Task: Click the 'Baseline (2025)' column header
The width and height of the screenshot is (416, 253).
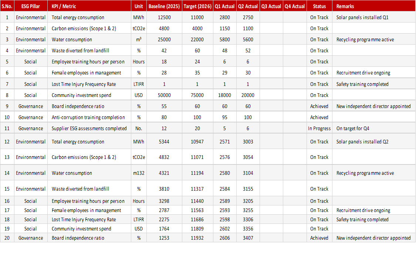Action: pyautogui.click(x=164, y=6)
